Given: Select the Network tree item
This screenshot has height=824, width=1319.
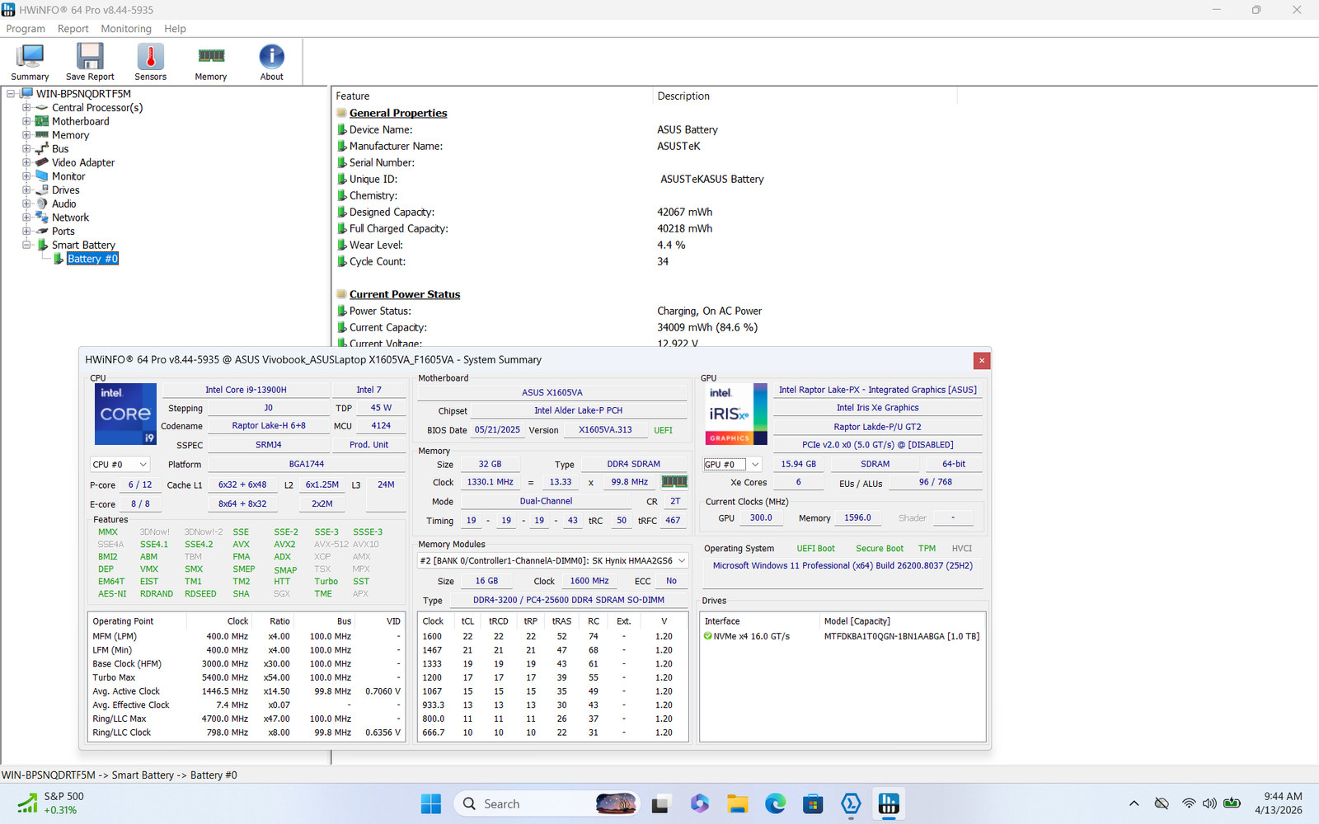Looking at the screenshot, I should (x=70, y=218).
